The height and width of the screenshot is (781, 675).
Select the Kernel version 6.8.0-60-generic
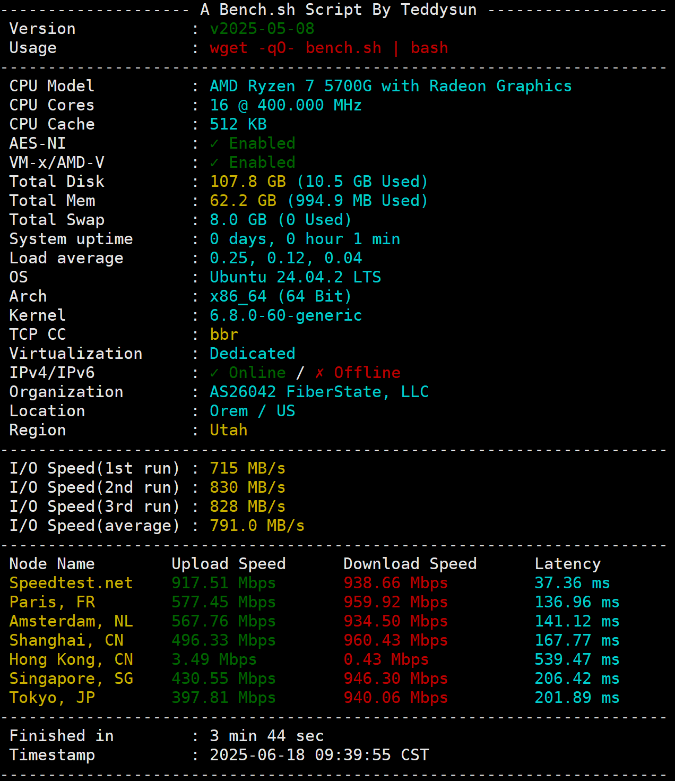[285, 315]
